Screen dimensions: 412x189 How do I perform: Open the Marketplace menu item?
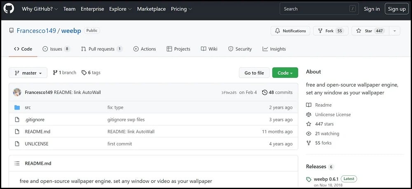pos(151,9)
